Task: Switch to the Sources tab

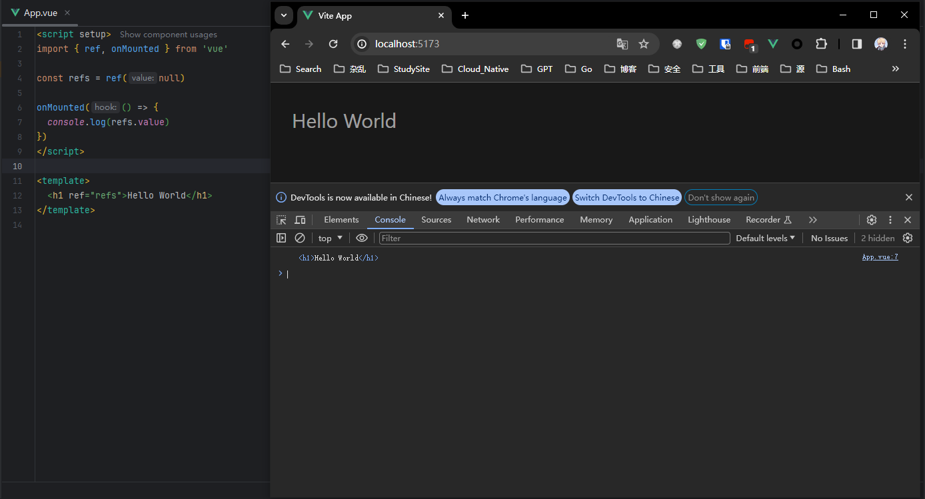Action: pos(437,220)
